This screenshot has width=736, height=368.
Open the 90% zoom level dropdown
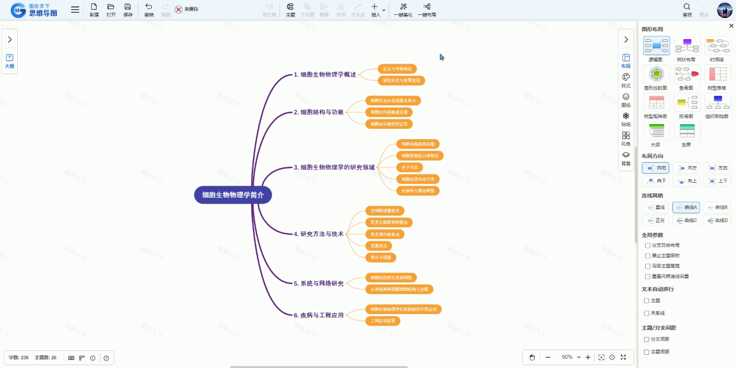pyautogui.click(x=578, y=357)
